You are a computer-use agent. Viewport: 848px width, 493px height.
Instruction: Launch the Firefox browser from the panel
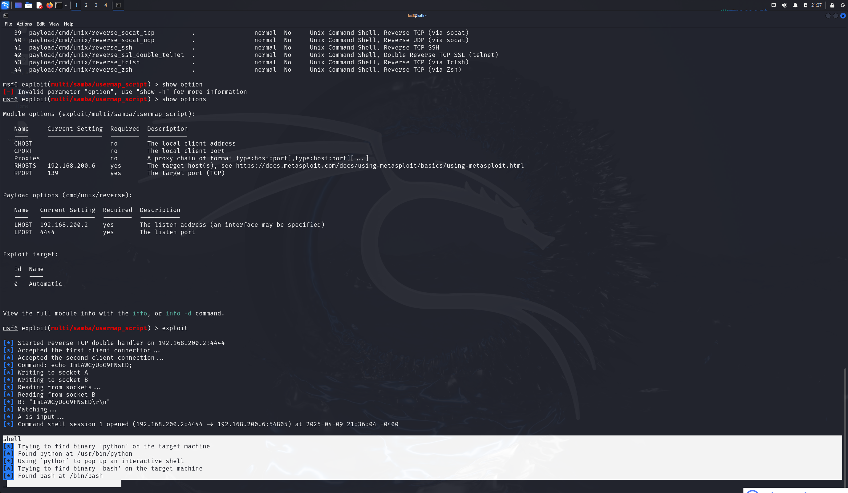click(x=50, y=5)
